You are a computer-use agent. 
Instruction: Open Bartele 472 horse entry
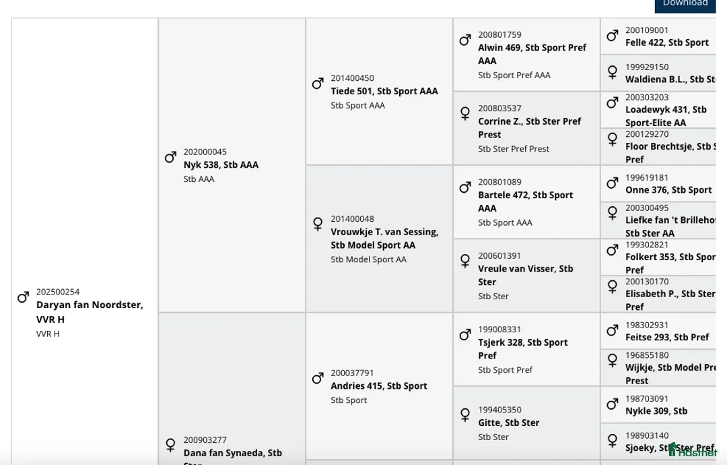click(525, 201)
